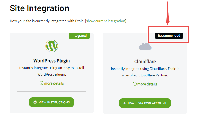Click the WordPress plugin description text

coord(52,71)
